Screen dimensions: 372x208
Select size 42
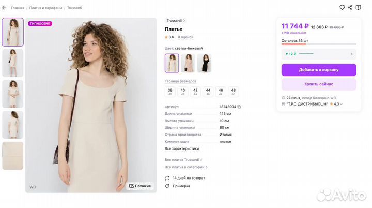[x=195, y=92]
